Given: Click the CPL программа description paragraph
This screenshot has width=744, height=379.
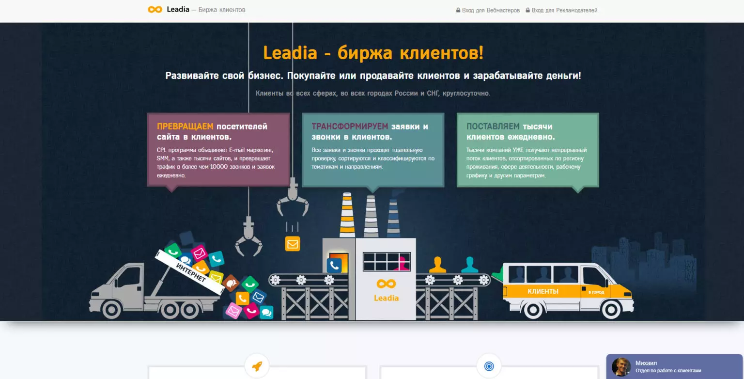Looking at the screenshot, I should [216, 162].
